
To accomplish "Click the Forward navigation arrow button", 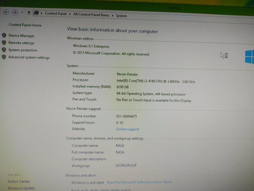I will pyautogui.click(x=15, y=13).
